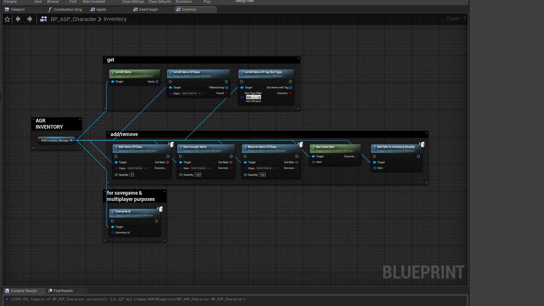Click the Class Settings icon
This screenshot has height=306, width=544.
(133, 1)
